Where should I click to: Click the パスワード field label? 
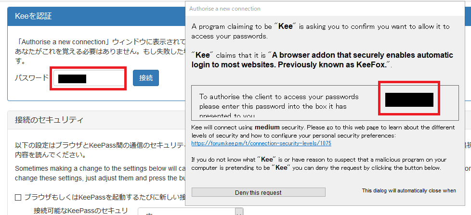[x=32, y=78]
